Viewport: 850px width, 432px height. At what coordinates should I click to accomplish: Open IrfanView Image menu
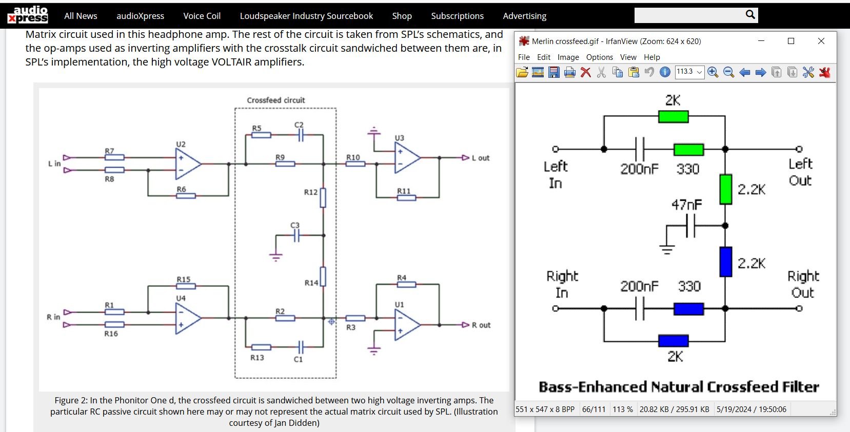tap(568, 57)
